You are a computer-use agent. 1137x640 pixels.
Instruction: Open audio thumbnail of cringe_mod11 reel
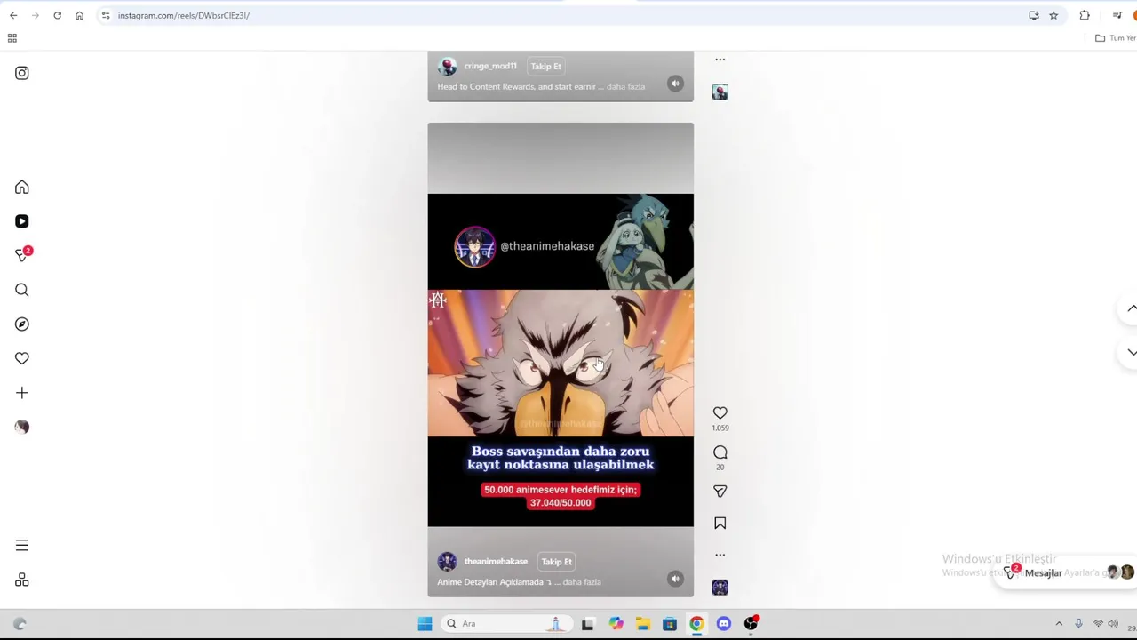[720, 92]
